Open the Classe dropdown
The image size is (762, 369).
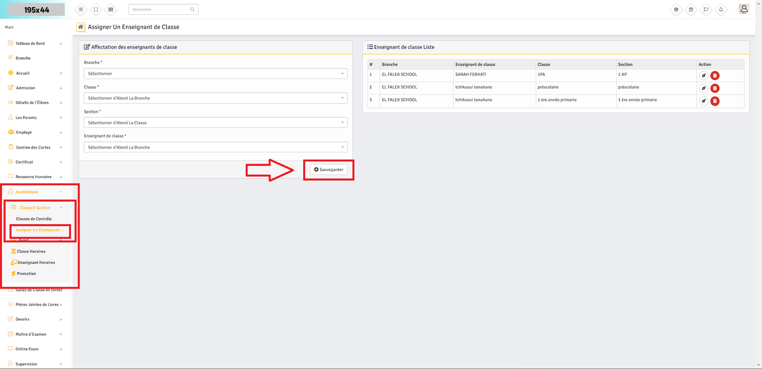tap(215, 98)
